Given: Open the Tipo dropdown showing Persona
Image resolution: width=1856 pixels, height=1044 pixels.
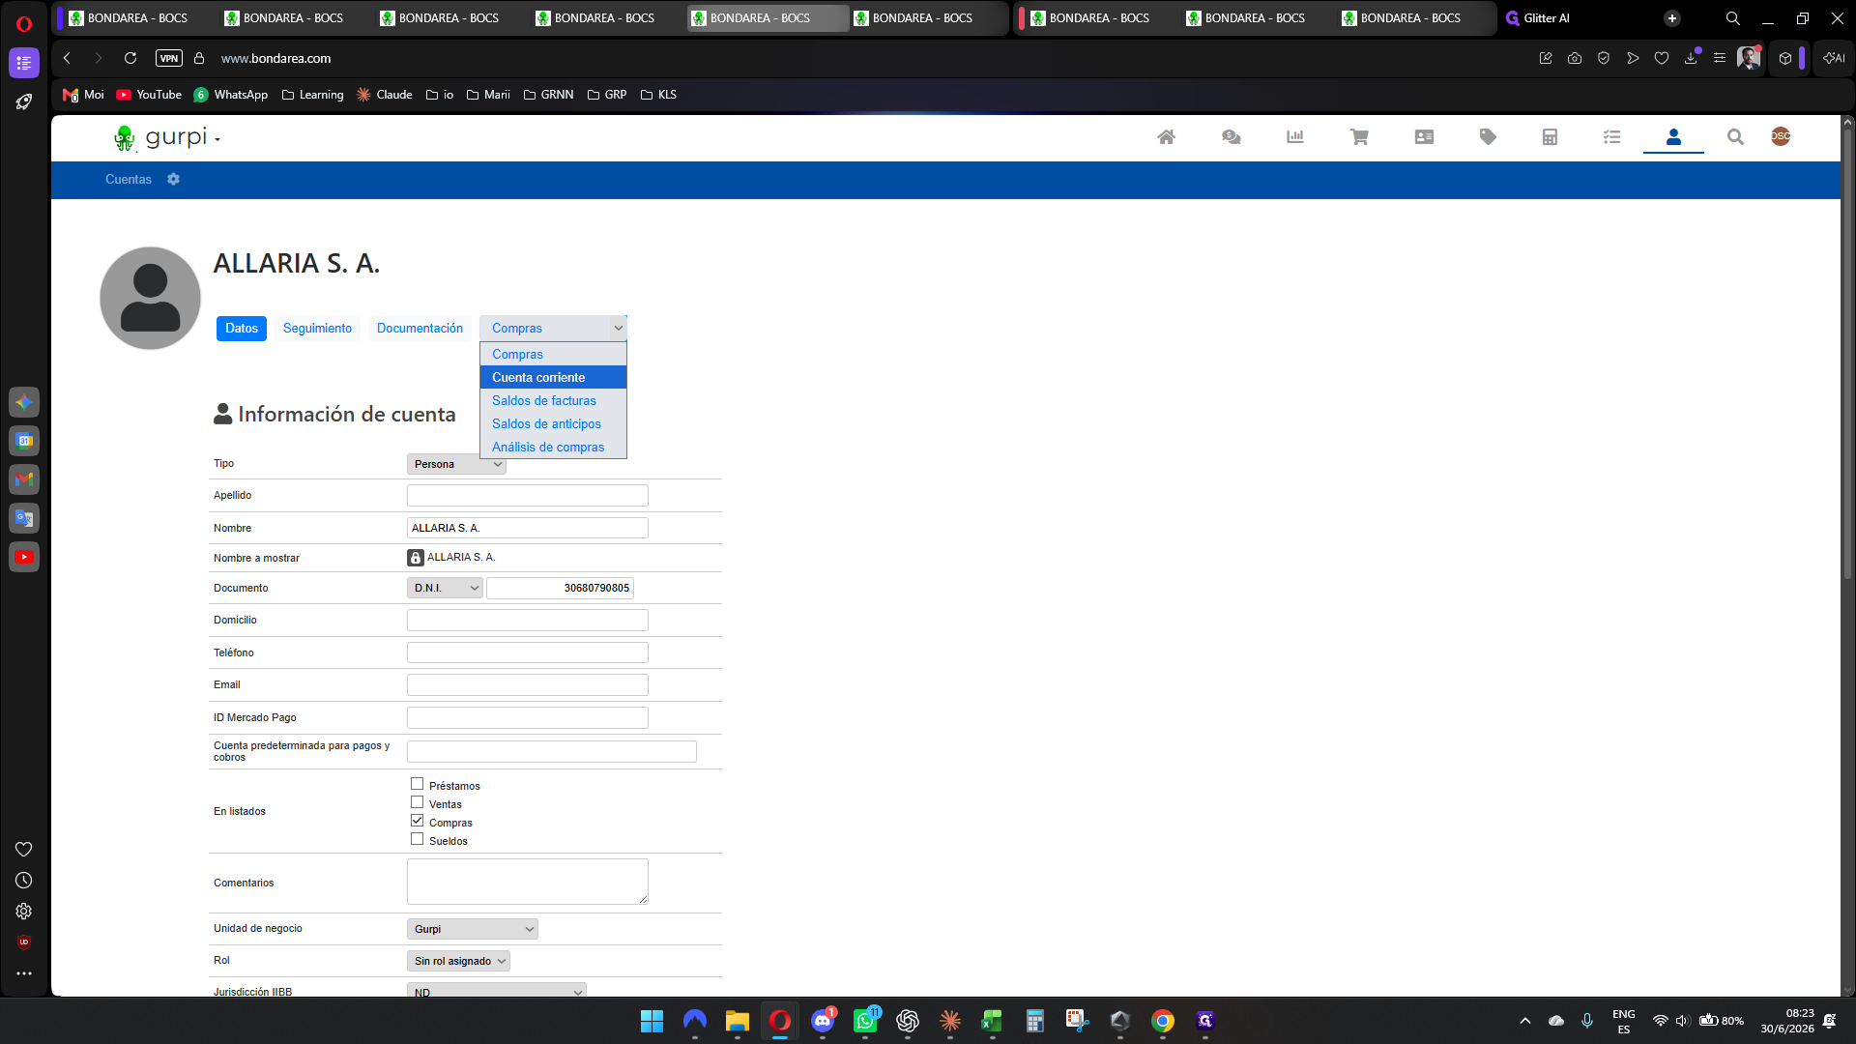Looking at the screenshot, I should click(x=456, y=465).
